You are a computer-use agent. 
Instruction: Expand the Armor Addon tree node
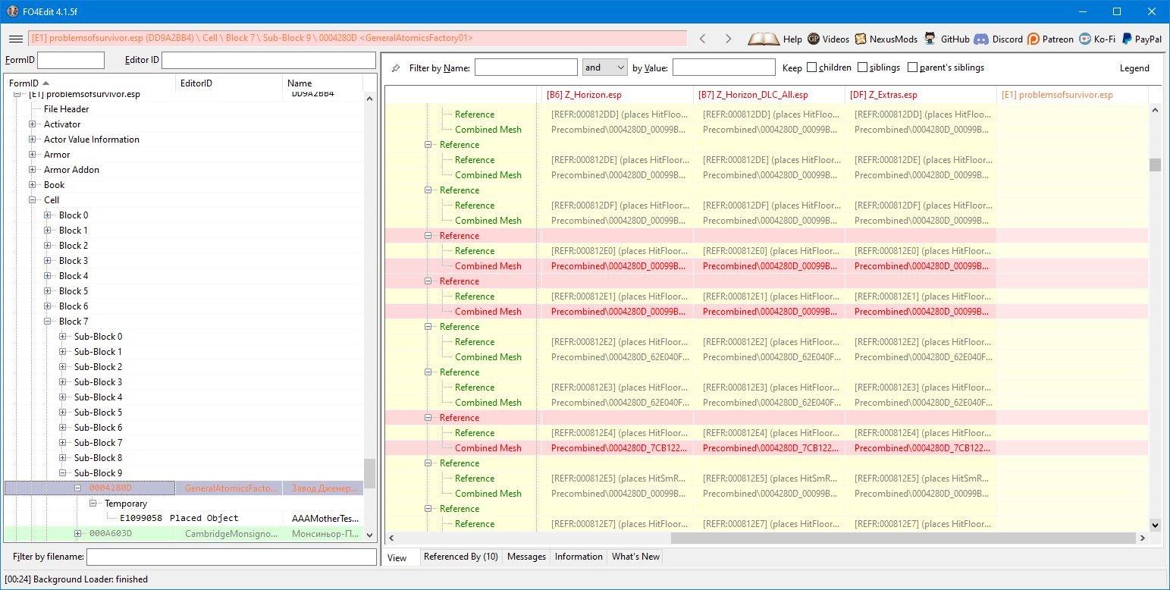33,170
